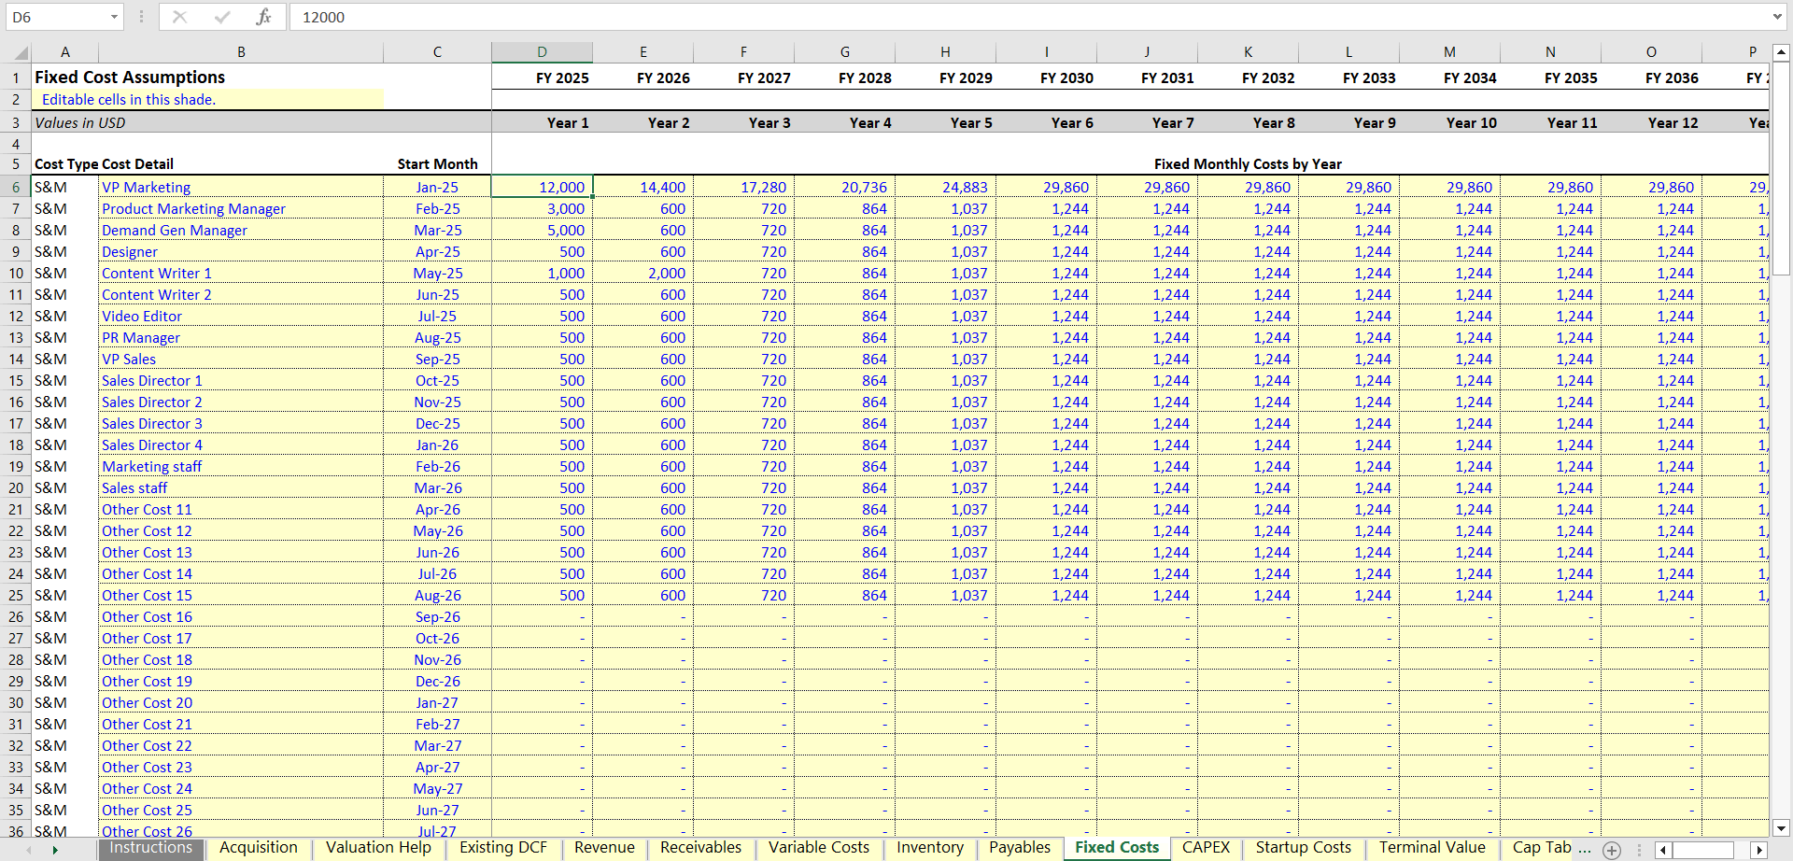Click the right sheet navigation arrow
This screenshot has width=1793, height=861.
pos(53,850)
